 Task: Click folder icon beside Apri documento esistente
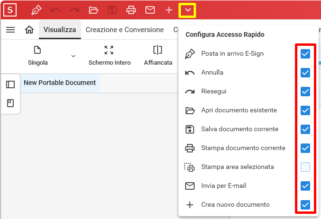[190, 110]
